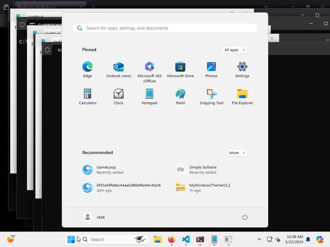
Task: Open Microsoft Store pinned app
Action: [x=180, y=70]
